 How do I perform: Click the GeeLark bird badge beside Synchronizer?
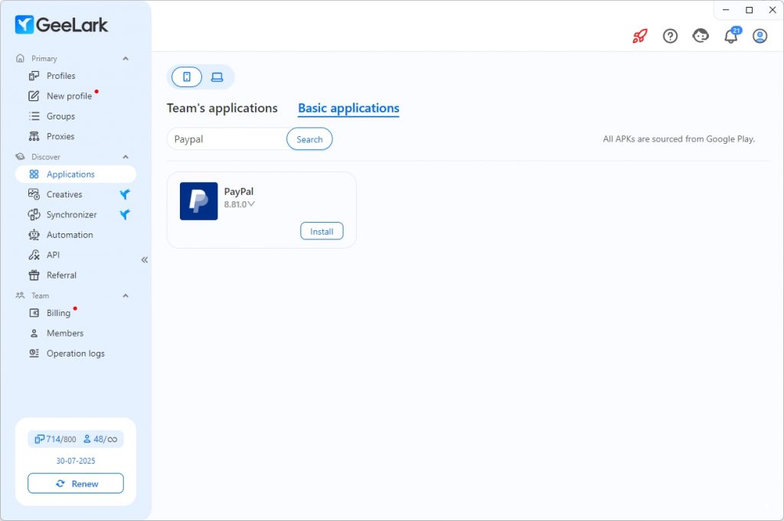(125, 214)
